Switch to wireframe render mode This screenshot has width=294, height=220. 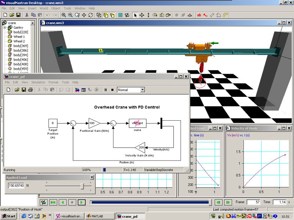pos(99,15)
